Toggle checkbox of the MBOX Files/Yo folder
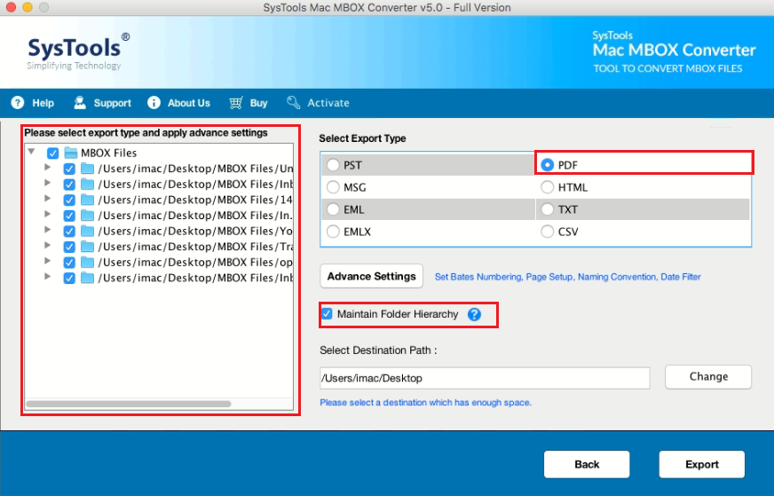The width and height of the screenshot is (774, 496). pos(69,232)
